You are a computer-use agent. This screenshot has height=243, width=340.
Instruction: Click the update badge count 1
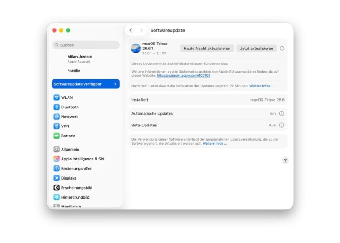[115, 84]
